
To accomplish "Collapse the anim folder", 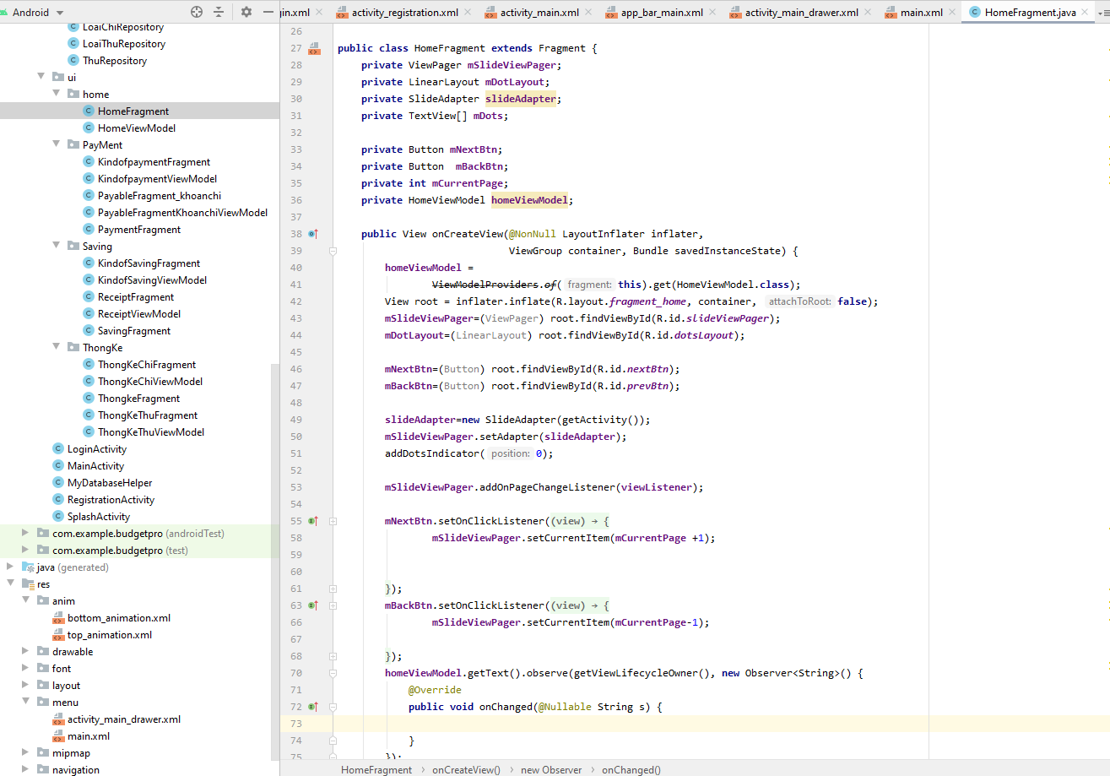I will (26, 600).
